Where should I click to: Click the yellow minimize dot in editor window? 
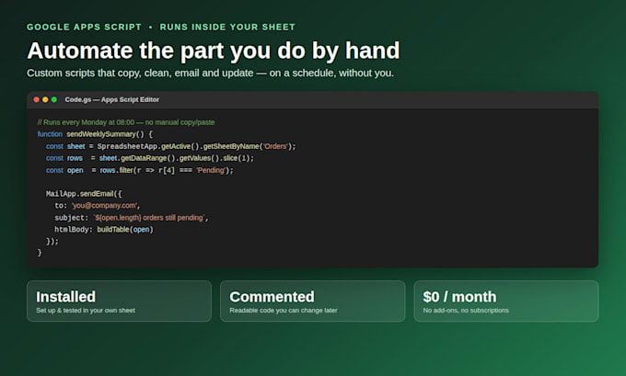(45, 99)
